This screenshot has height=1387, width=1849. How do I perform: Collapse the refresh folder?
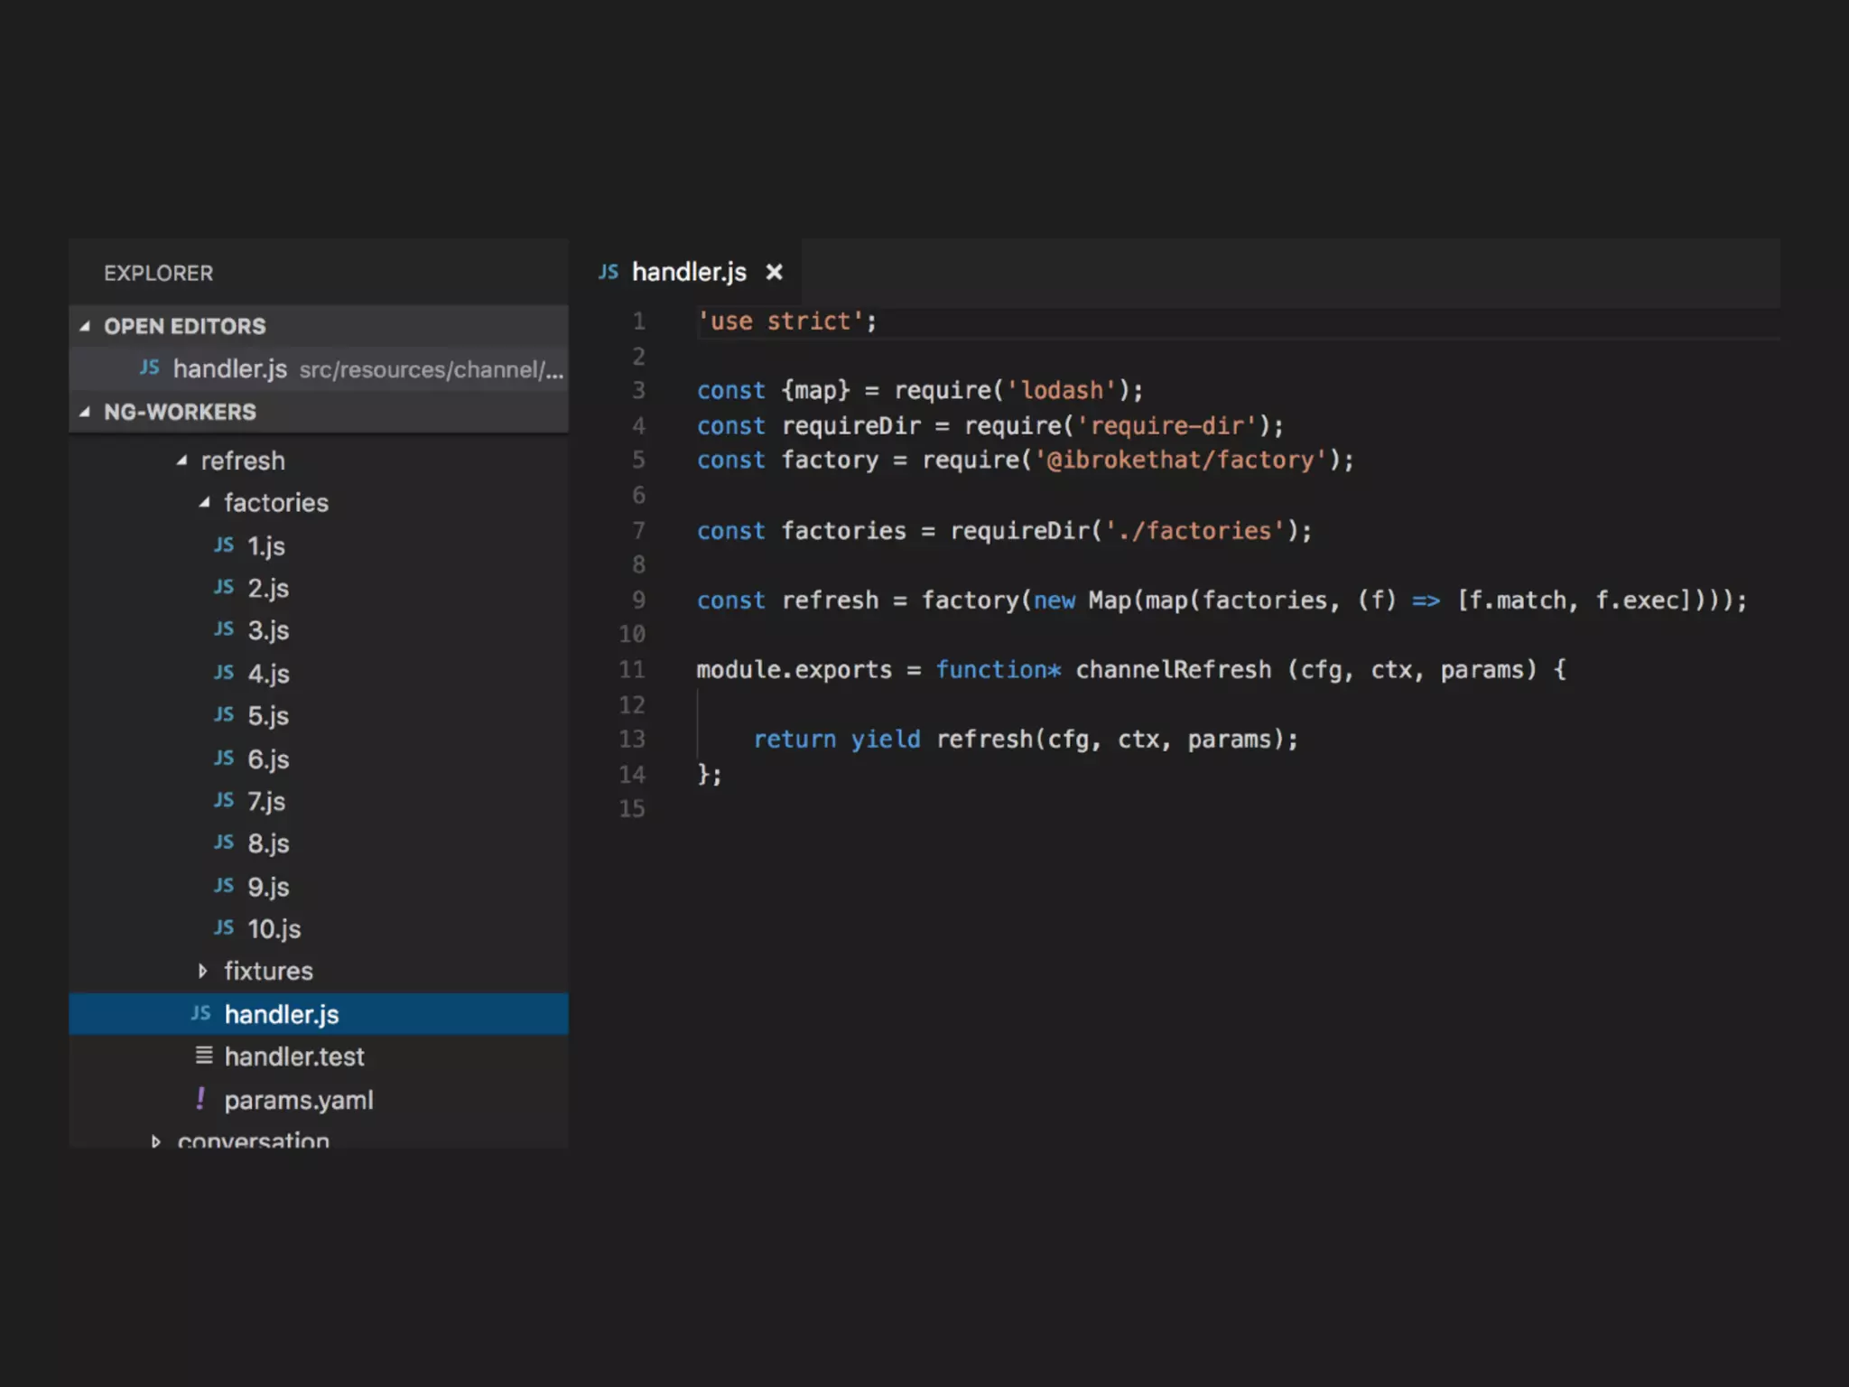(x=182, y=461)
